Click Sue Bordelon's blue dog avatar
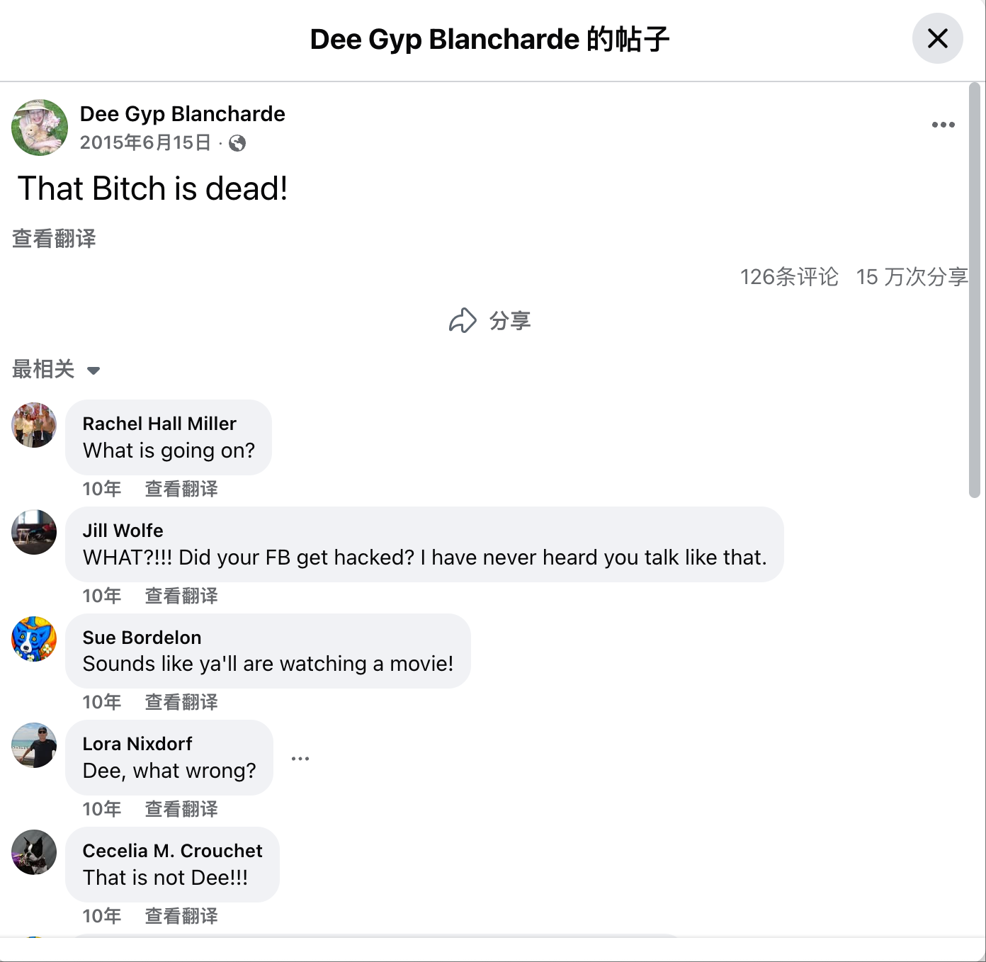986x962 pixels. click(x=34, y=639)
